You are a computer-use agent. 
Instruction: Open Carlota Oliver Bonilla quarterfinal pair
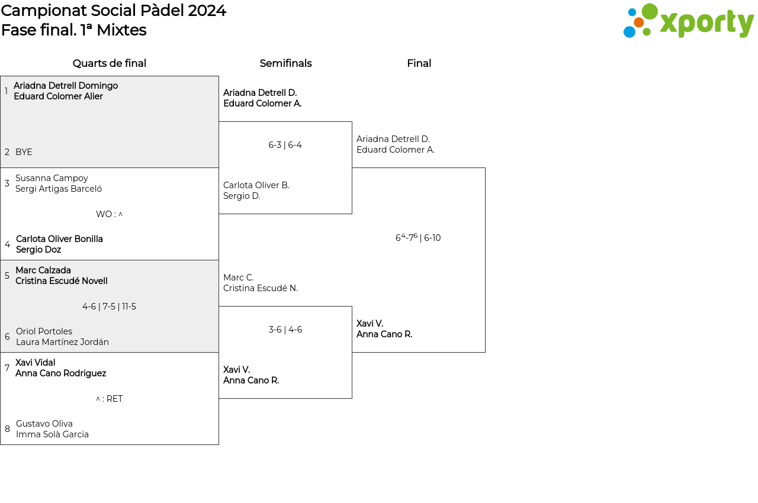(59, 244)
